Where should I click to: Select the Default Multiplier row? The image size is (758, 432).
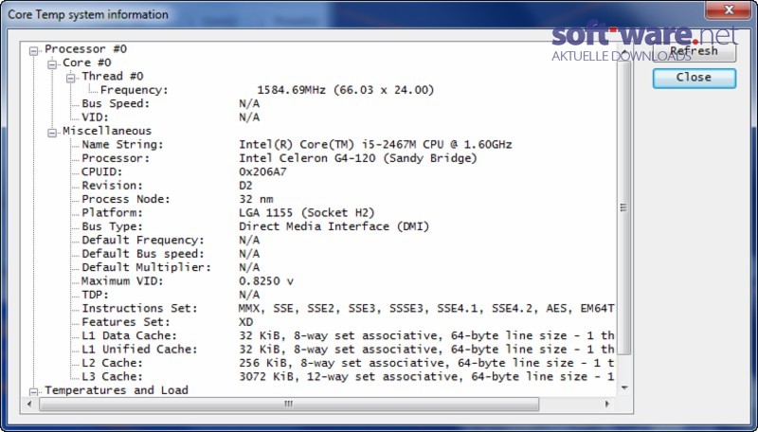[x=171, y=267]
